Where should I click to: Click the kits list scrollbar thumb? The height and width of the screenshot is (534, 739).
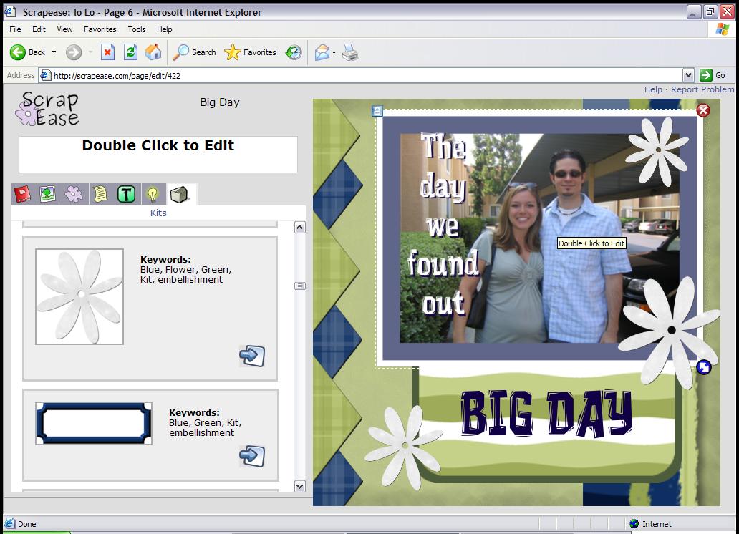coord(300,286)
